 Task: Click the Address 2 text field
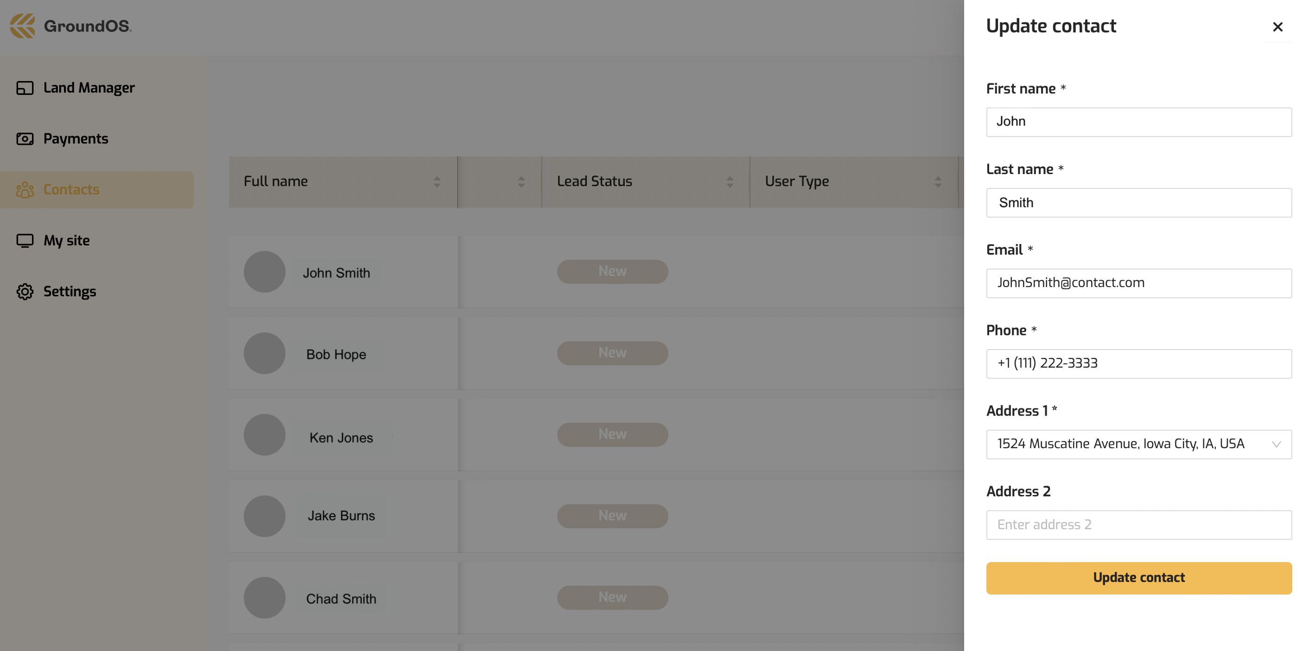(x=1138, y=525)
